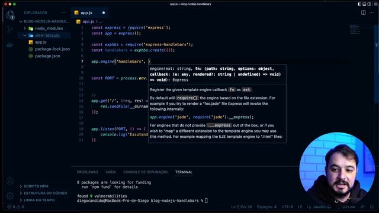Open editor more actions ellipsis
379x213 pixels.
(371, 12)
